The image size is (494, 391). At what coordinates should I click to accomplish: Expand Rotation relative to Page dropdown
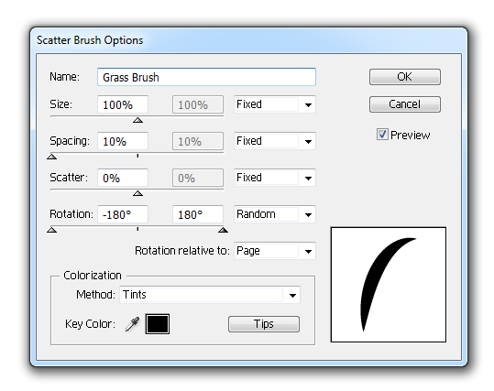tap(275, 251)
